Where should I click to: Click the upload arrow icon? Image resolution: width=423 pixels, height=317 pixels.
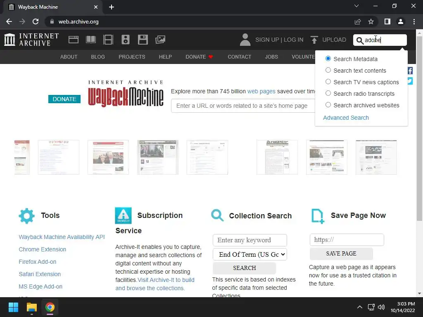(x=314, y=40)
